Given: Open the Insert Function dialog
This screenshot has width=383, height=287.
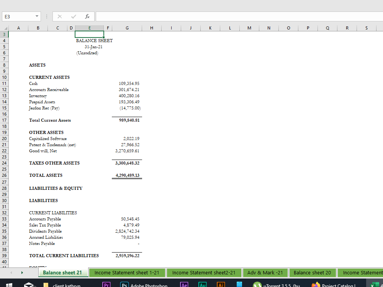Looking at the screenshot, I should [x=87, y=16].
